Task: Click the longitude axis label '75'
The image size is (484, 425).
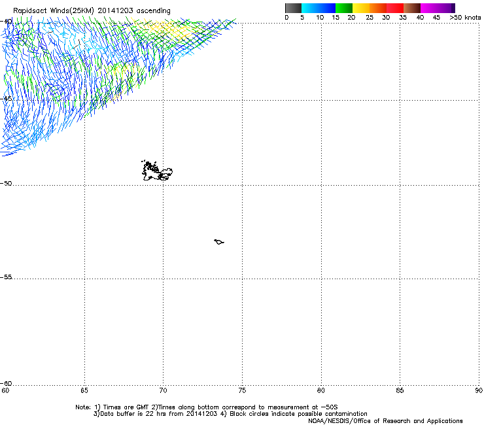Action: click(242, 391)
